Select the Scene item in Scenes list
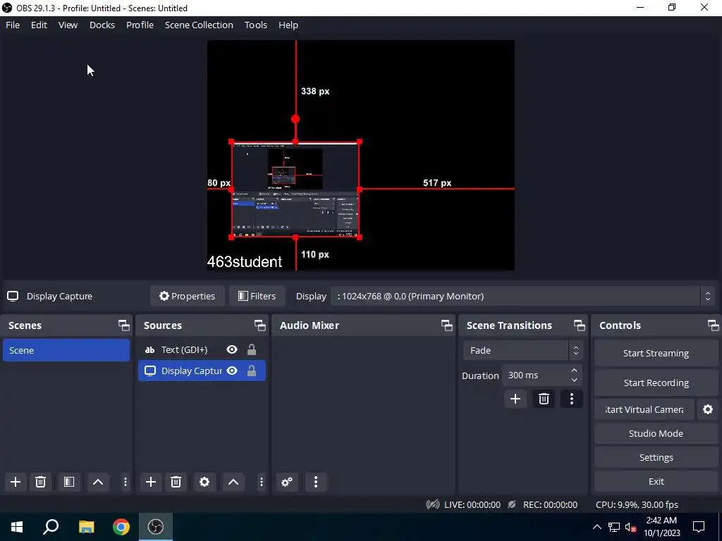Screen dimensions: 722x541 coord(66,350)
